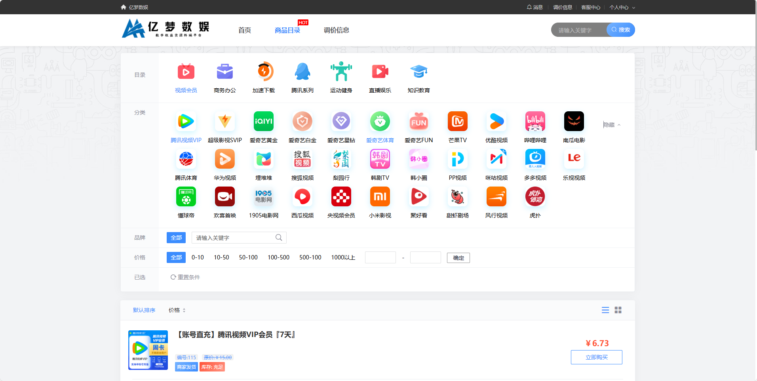
Task: Select the 商务办公 briefcase icon
Action: tap(225, 72)
